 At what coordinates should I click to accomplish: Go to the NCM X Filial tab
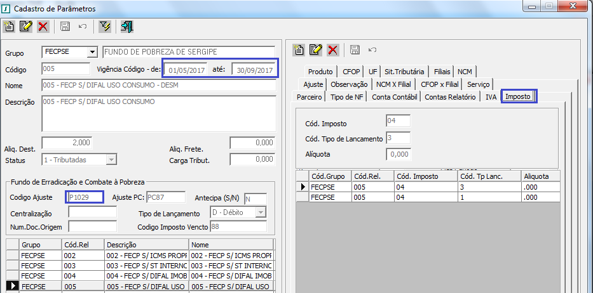394,84
